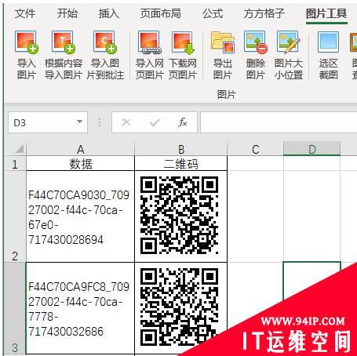This screenshot has height=356, width=357.
Task: Click the 选区截图 icon
Action: 328,42
